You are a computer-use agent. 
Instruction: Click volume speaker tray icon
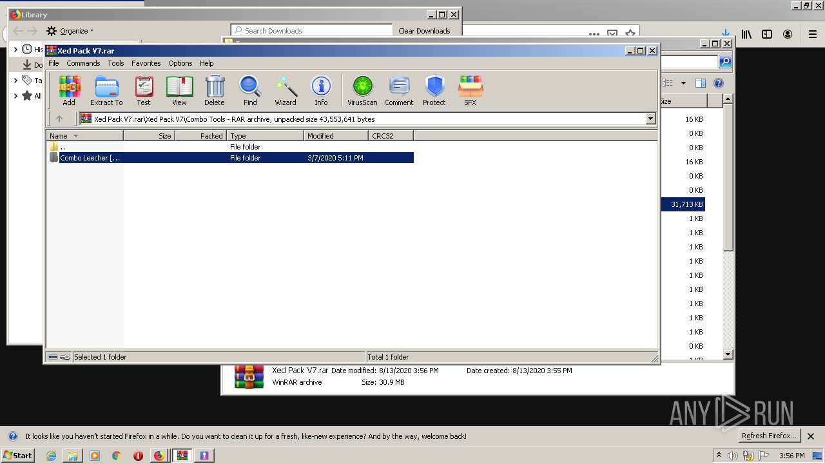733,456
